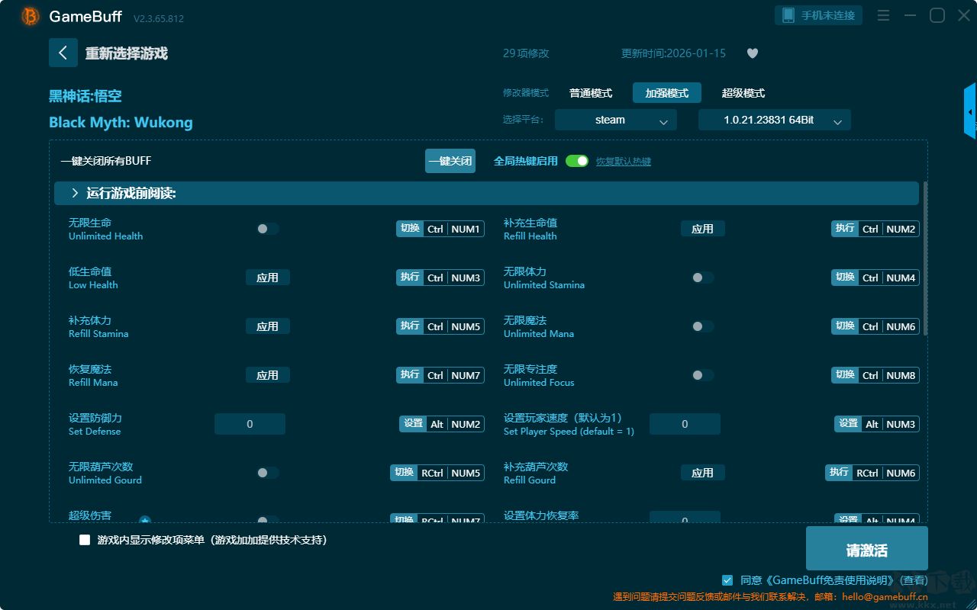Screen dimensions: 977x610
Task: Click the Ctrl NUM1 hotkey for Unlimited Health
Action: (x=440, y=229)
